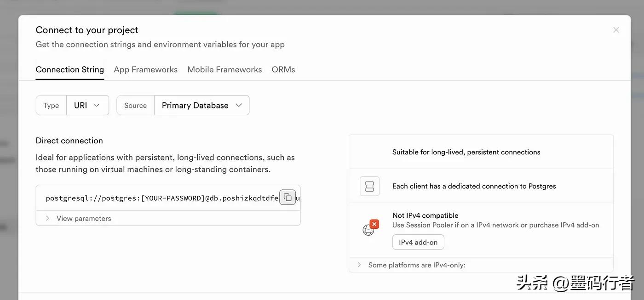The width and height of the screenshot is (644, 300).
Task: Click the Direct connection heading
Action: pos(69,141)
